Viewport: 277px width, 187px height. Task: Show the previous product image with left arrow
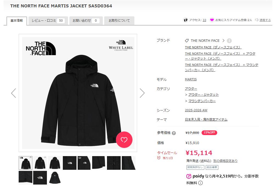(x=13, y=93)
